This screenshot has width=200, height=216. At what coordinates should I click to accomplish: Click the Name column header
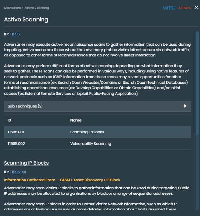click(76, 120)
